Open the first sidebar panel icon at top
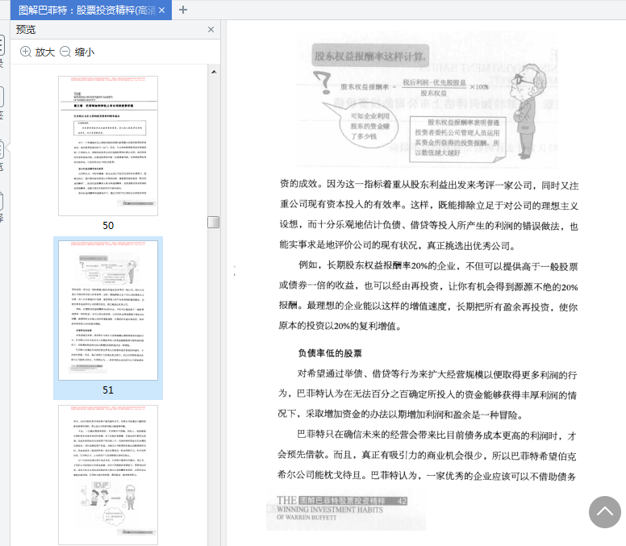 coord(2,44)
